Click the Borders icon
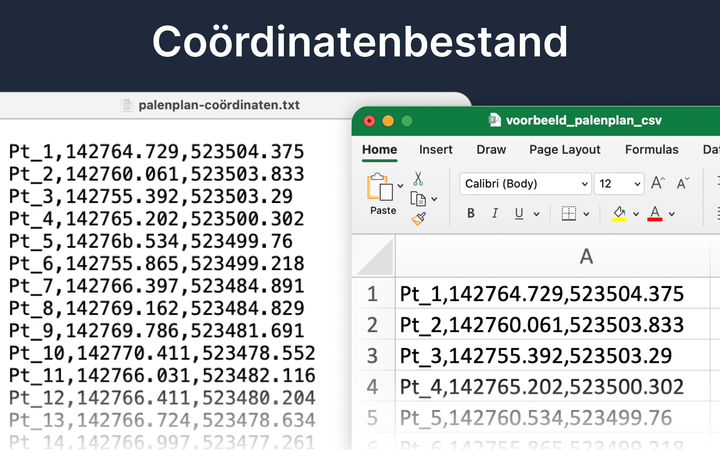This screenshot has height=450, width=720. (568, 213)
